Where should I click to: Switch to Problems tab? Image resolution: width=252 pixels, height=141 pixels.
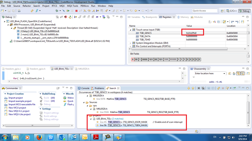98,88
